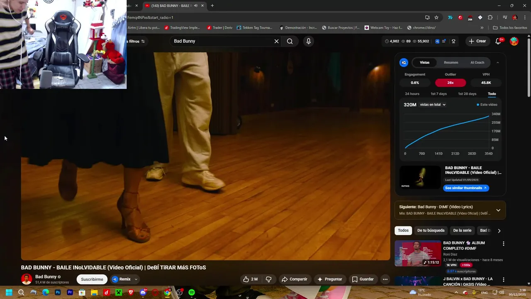Open the Extensions puzzle icon

click(490, 17)
